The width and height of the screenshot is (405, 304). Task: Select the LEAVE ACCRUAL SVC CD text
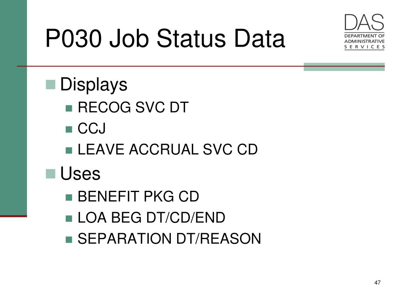168,149
